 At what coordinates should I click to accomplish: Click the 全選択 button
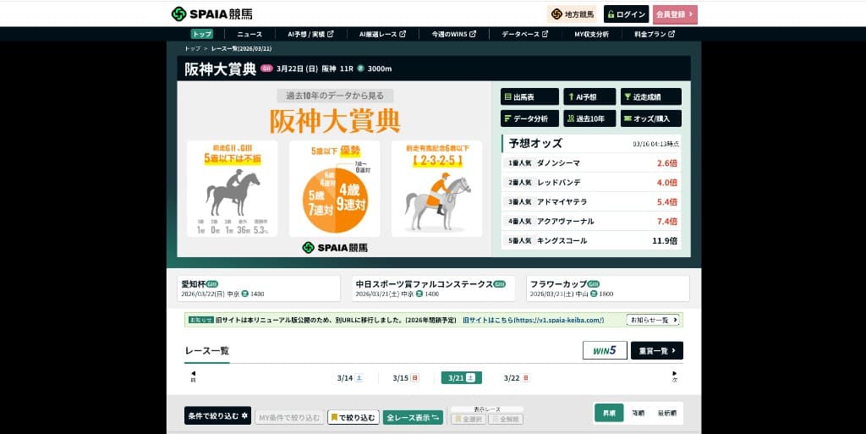point(469,419)
